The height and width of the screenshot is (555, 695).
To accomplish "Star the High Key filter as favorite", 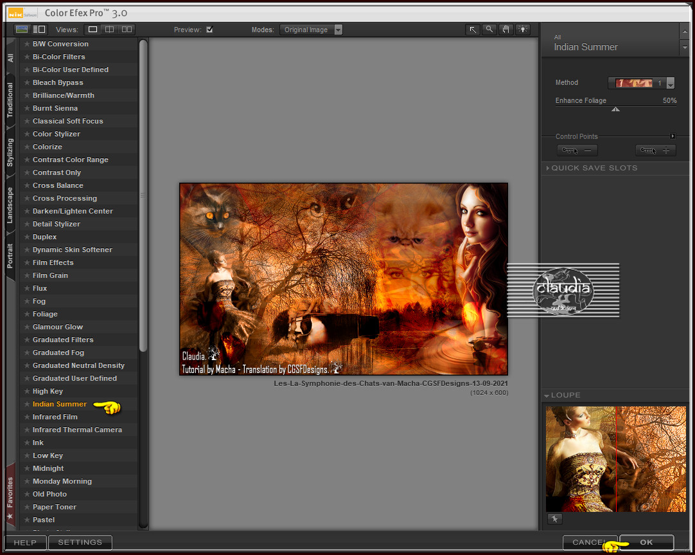I will (27, 391).
